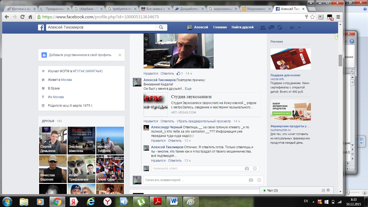Expand the comment with the 'Еще' link
368x207 pixels.
coord(188,89)
